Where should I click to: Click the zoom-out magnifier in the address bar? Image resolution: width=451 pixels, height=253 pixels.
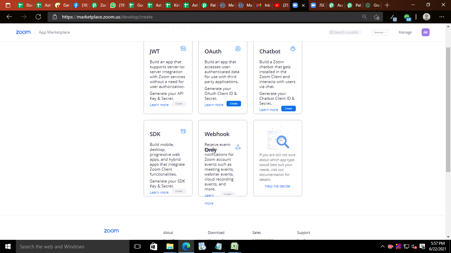364,17
